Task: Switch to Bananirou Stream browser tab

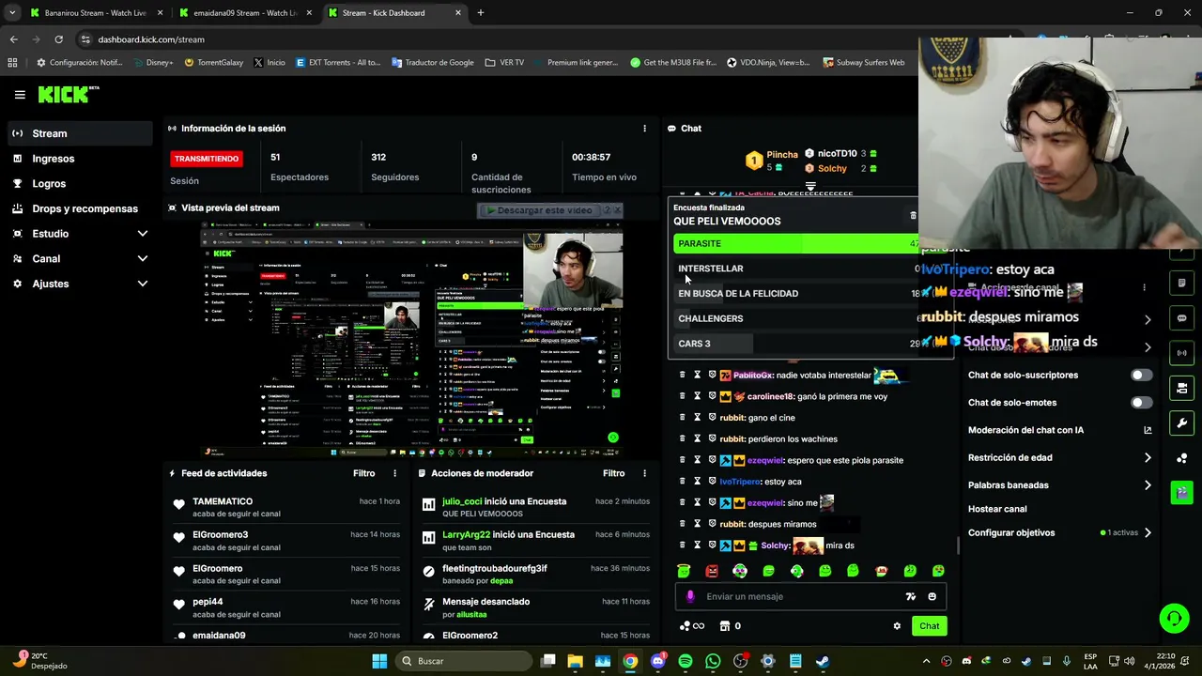Action: pyautogui.click(x=95, y=13)
